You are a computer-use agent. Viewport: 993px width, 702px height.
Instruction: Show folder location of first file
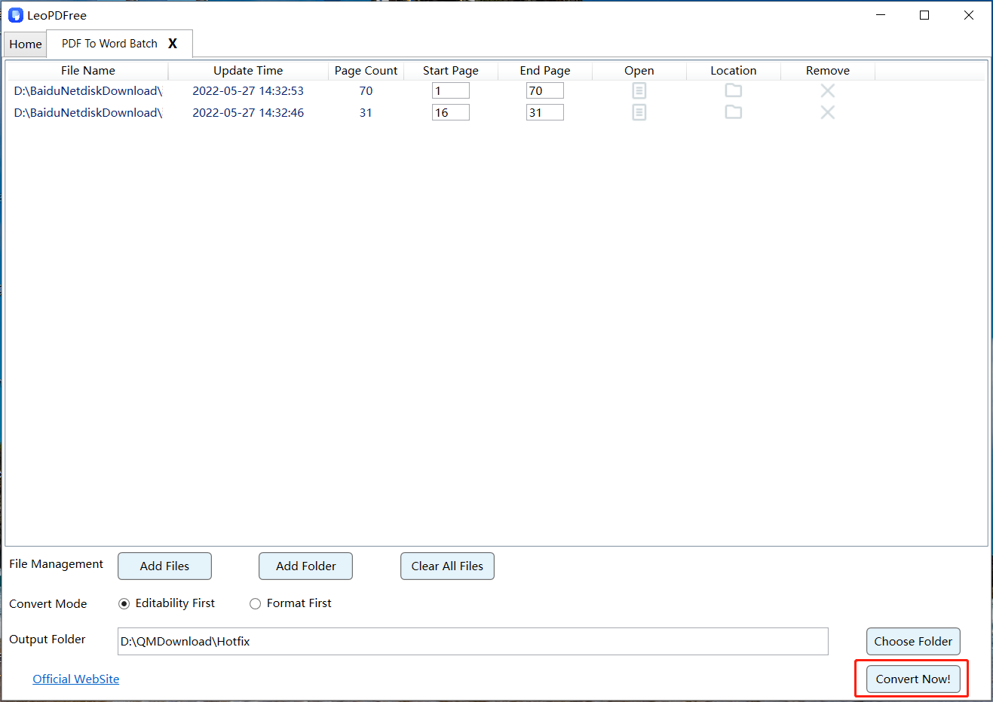[x=733, y=90]
